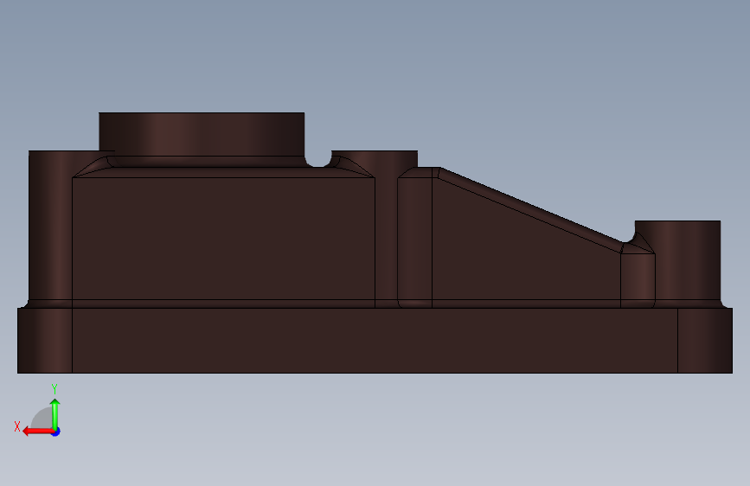Click the red X axis arrow of triad

[37, 432]
